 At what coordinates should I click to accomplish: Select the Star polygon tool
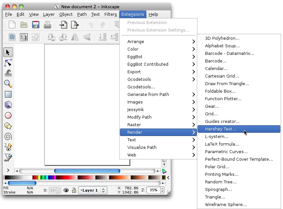tap(8, 126)
